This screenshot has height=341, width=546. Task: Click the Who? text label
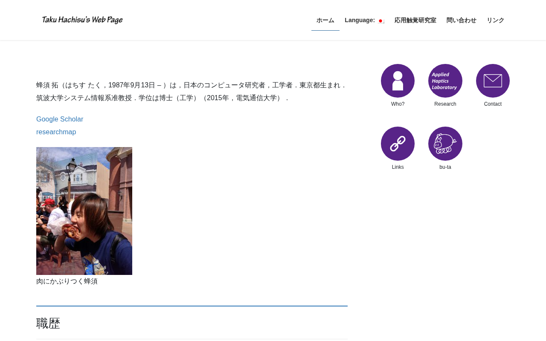[x=398, y=104]
